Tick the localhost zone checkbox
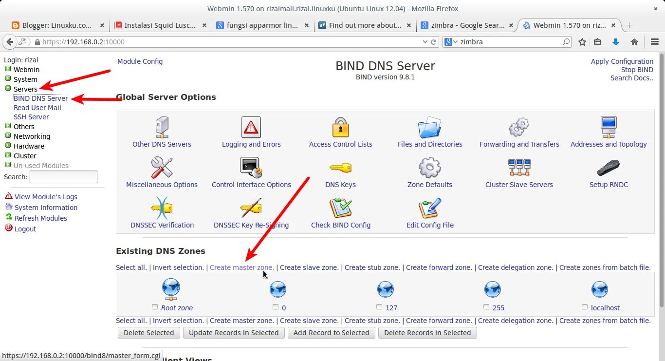The width and height of the screenshot is (665, 361). tap(585, 307)
